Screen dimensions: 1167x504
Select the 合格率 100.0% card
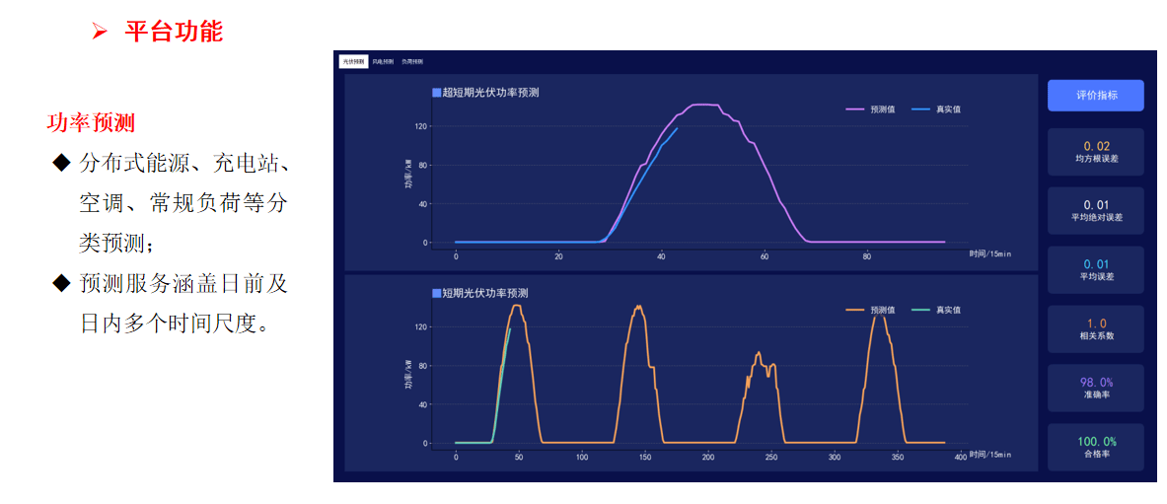click(x=1096, y=448)
